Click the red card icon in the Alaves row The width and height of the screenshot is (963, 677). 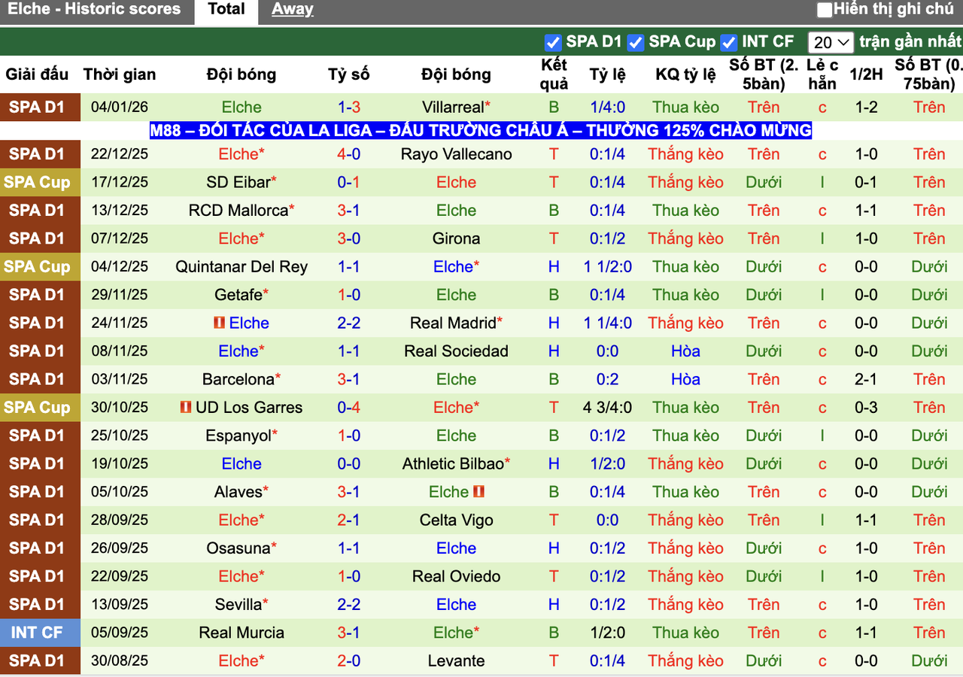478,492
